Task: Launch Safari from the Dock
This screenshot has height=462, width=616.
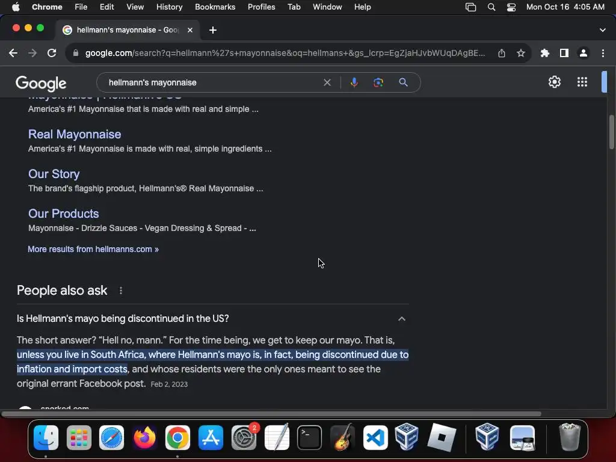Action: click(x=111, y=437)
